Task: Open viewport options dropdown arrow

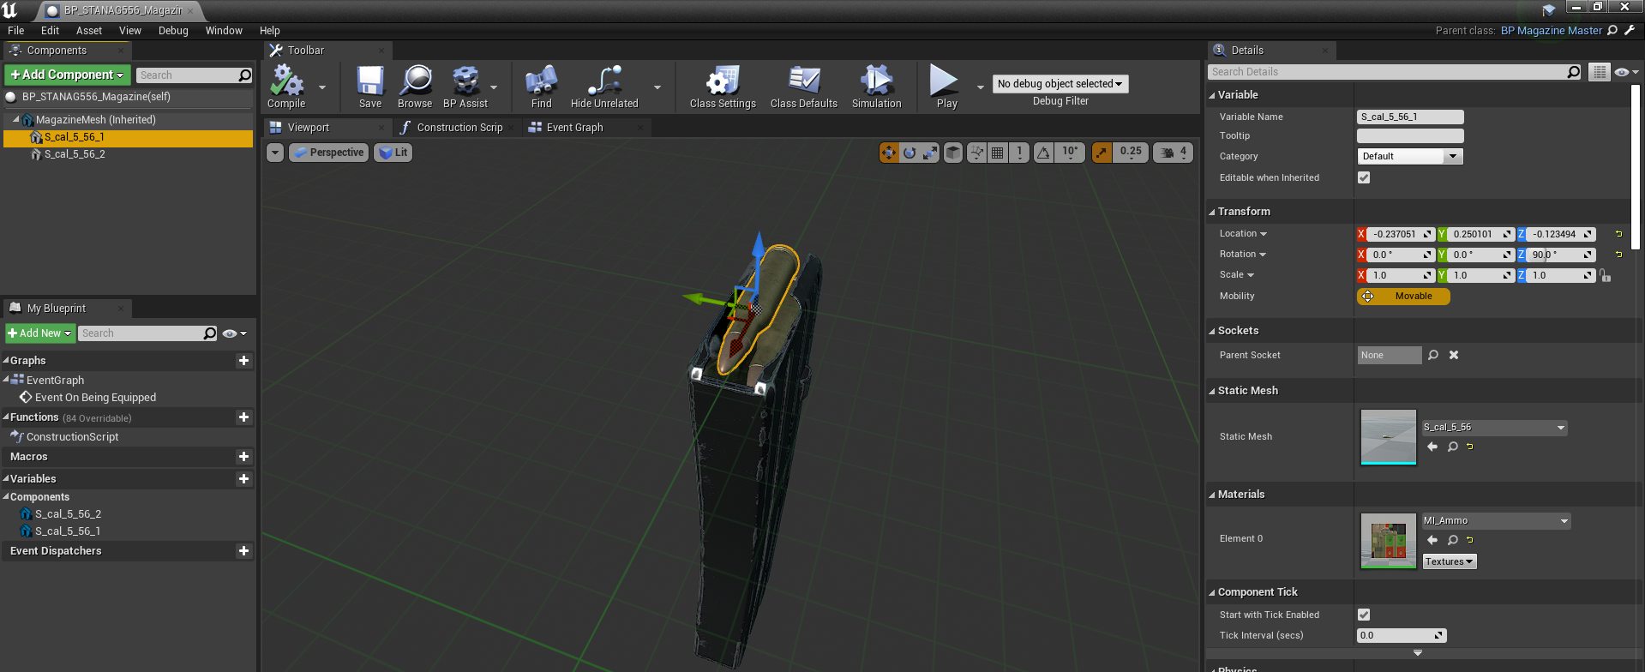Action: [274, 153]
